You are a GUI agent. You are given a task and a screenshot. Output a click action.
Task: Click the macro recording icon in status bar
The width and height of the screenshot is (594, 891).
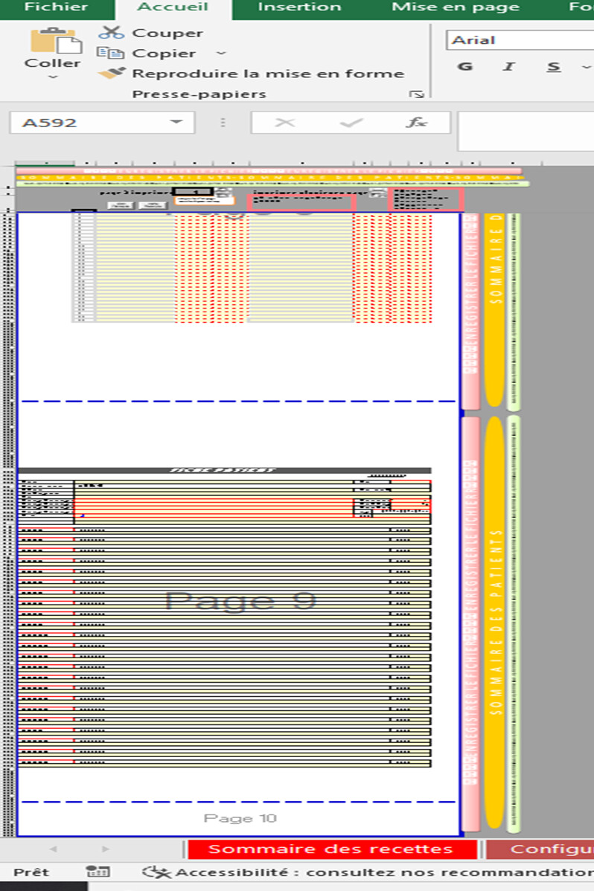point(98,872)
